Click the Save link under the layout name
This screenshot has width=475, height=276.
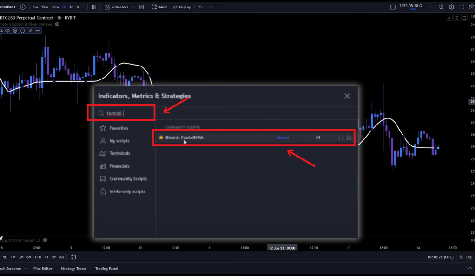(413, 9)
